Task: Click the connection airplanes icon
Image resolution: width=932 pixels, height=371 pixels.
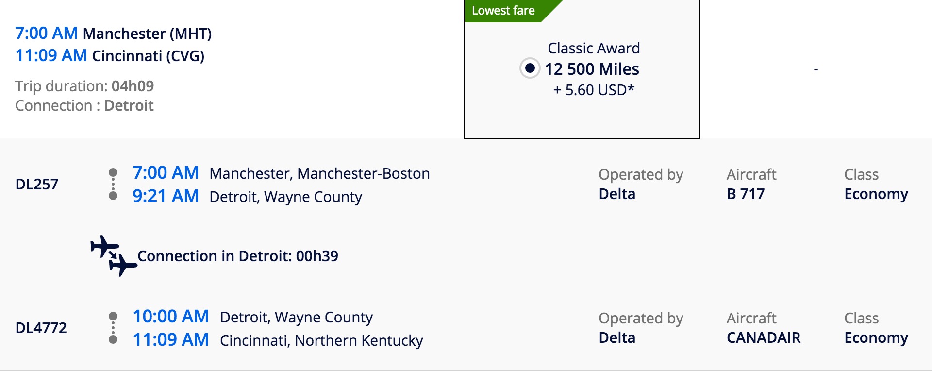Action: coord(114,255)
